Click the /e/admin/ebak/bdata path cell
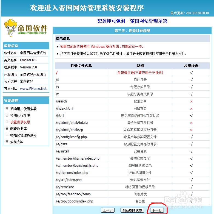This screenshot has width=214, height=214. (x=81, y=123)
